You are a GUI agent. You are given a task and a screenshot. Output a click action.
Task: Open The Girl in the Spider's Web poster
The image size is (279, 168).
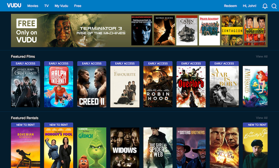[x=158, y=147]
